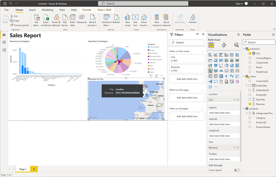Select the area chart visualization icon
The height and width of the screenshot is (177, 276).
(216, 60)
